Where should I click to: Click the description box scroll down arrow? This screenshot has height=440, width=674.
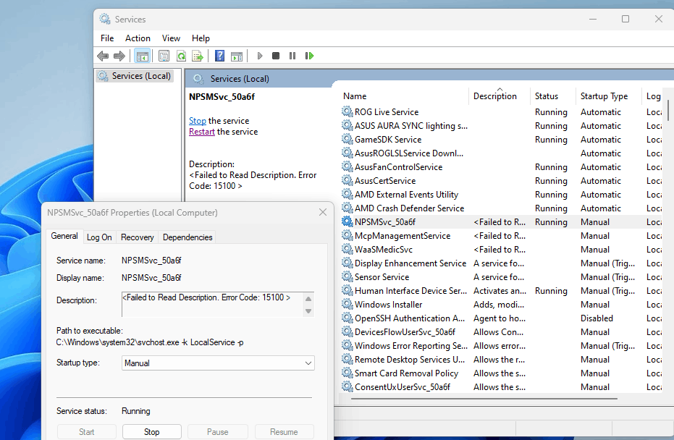point(308,310)
